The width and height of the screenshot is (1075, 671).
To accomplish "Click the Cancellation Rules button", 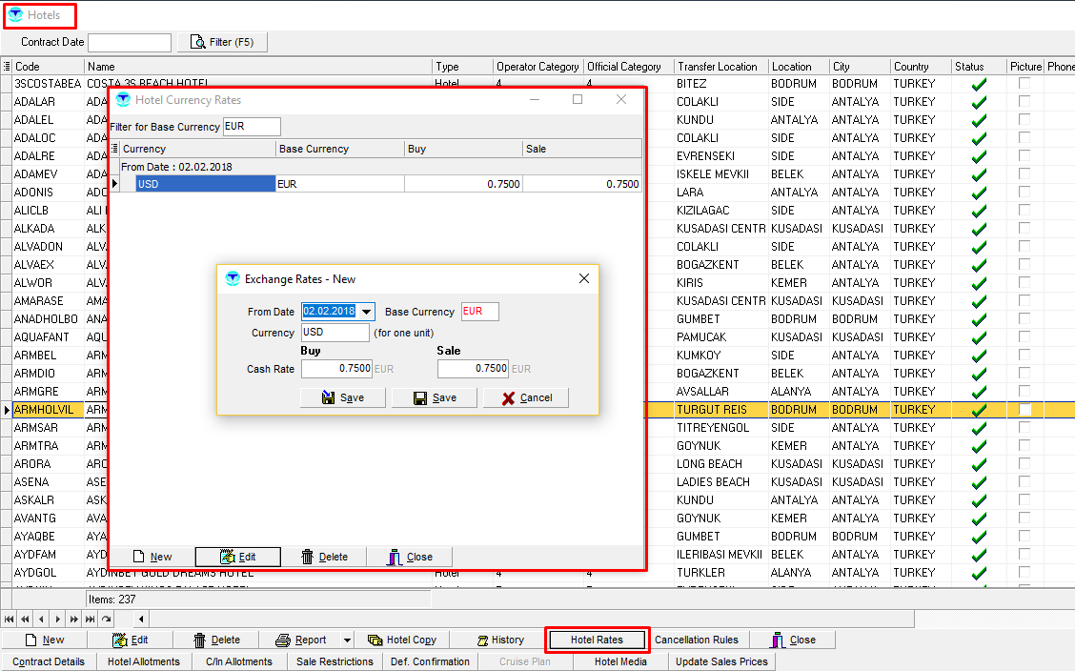I will [x=697, y=640].
